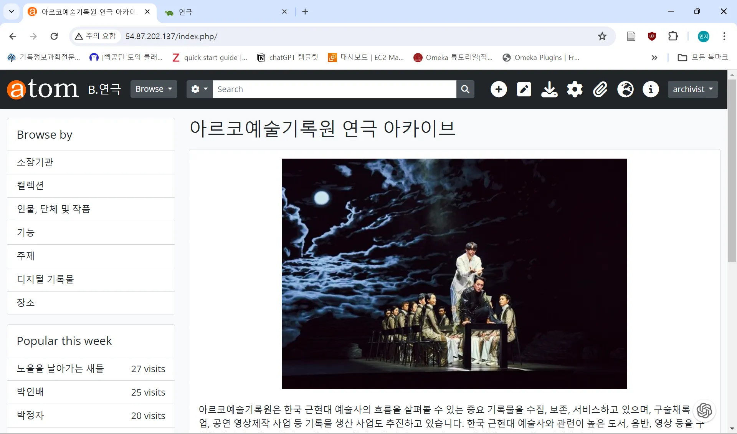Open search options gear dropdown

pos(200,89)
